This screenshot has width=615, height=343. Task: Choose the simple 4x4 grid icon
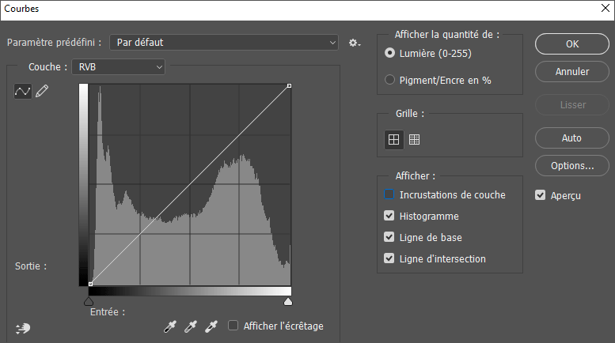tap(393, 140)
